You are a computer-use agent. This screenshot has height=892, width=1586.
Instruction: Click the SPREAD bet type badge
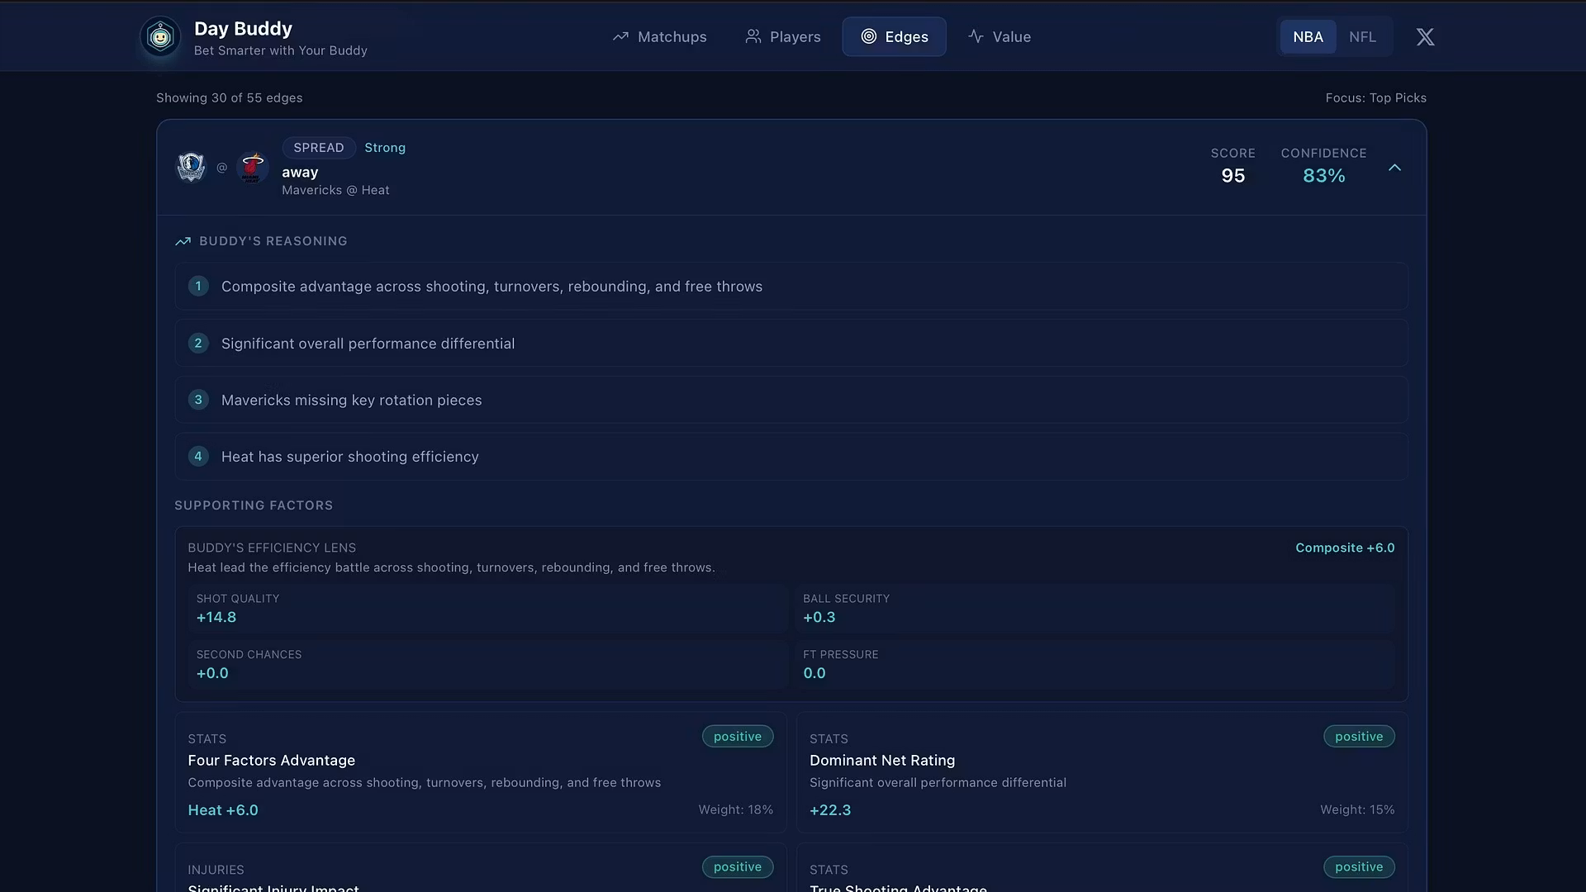318,148
